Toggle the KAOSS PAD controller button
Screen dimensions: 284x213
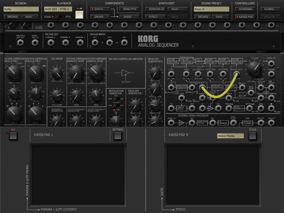pos(245,17)
